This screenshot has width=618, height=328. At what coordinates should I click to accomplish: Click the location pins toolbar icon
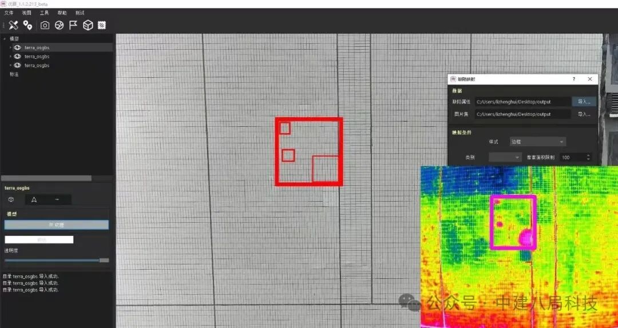pos(27,25)
